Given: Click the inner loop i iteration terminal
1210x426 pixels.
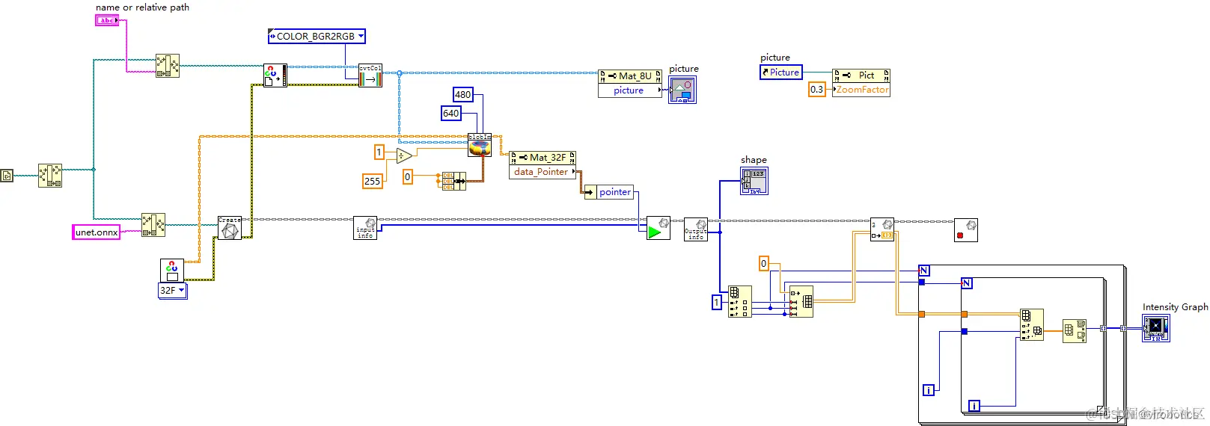Looking at the screenshot, I should coord(974,406).
